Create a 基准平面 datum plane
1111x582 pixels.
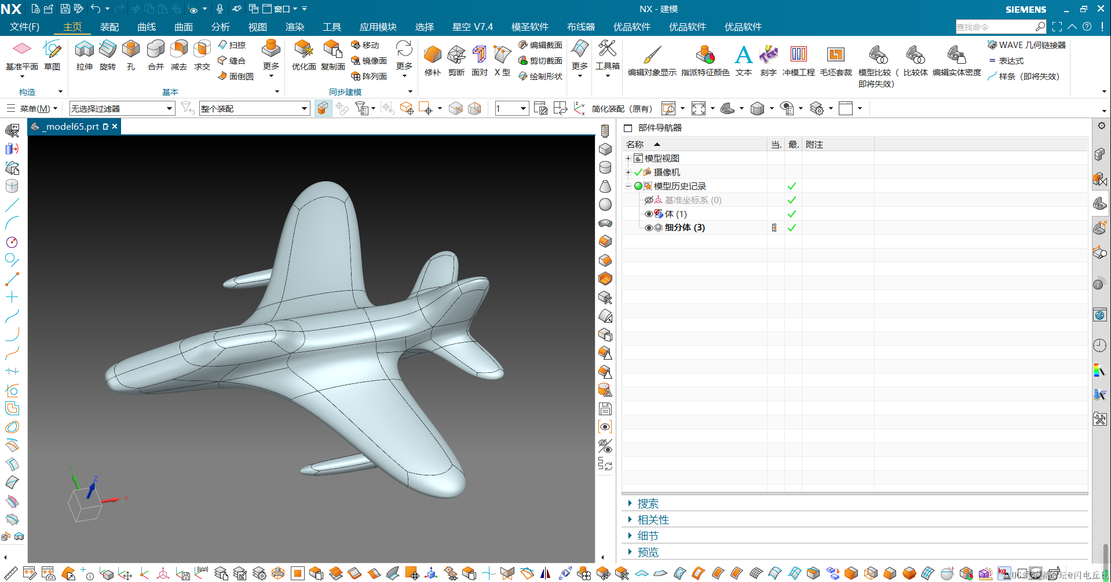tap(22, 56)
